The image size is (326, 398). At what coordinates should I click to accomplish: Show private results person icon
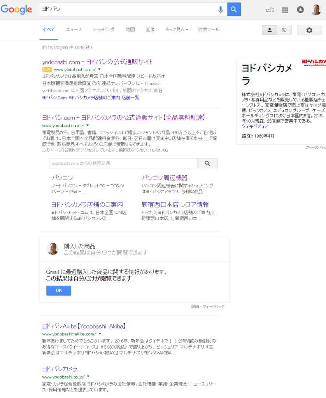click(269, 30)
